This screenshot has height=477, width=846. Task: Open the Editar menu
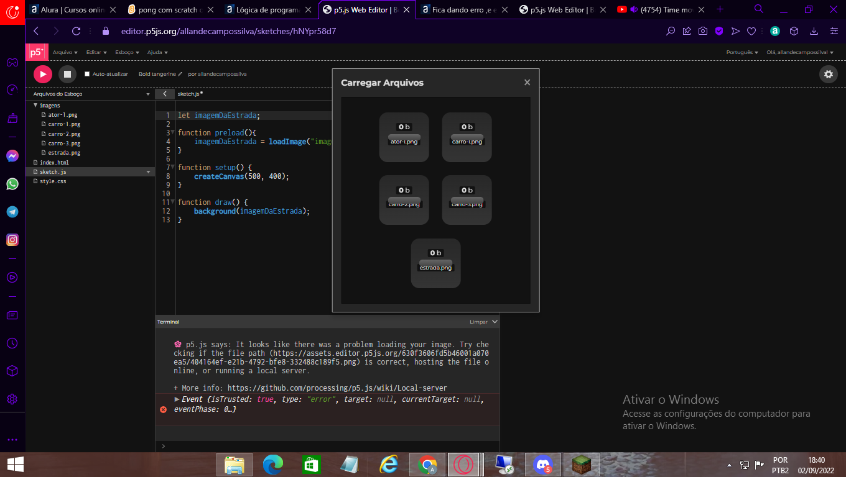96,52
